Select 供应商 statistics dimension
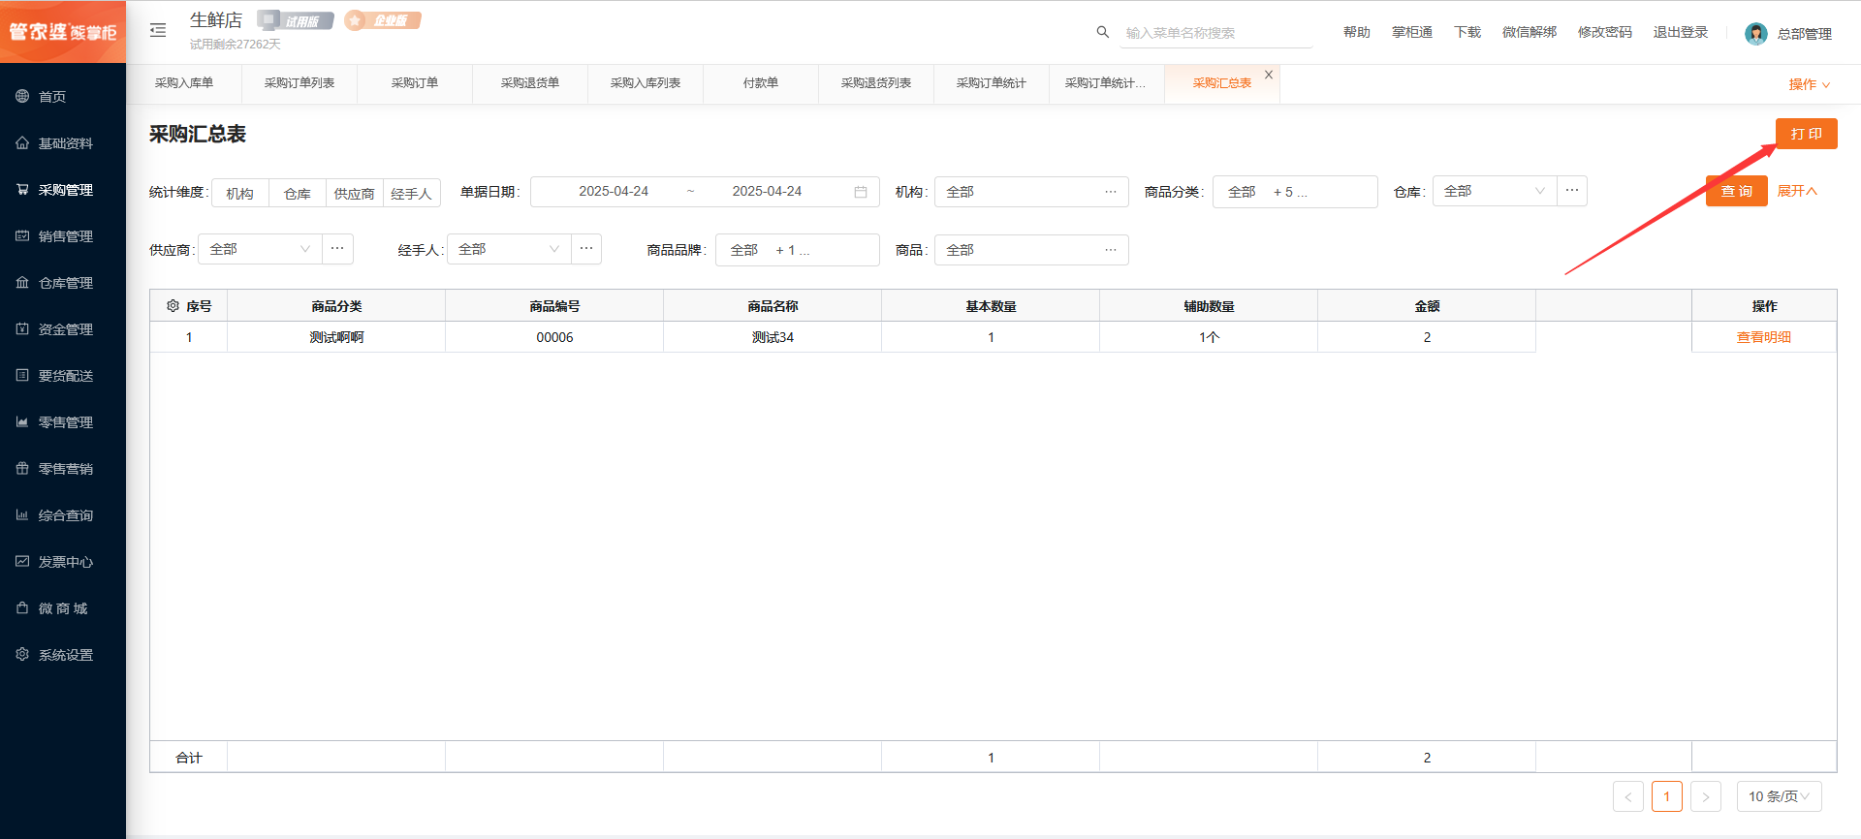 (x=355, y=193)
